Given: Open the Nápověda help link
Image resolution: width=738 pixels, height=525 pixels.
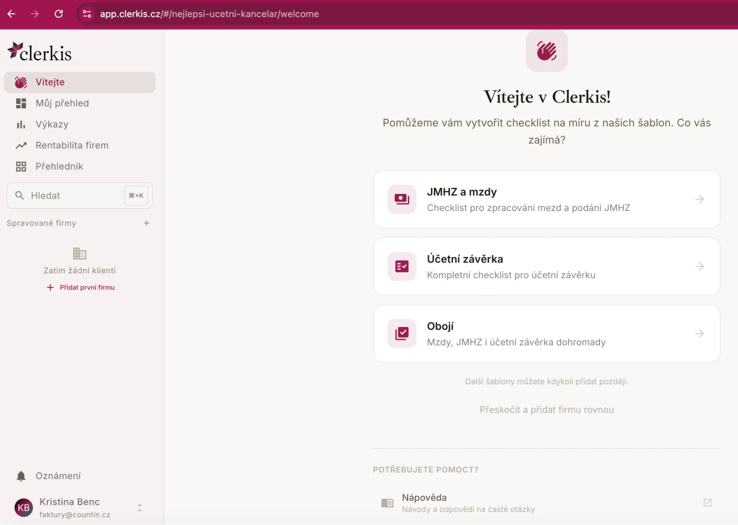Looking at the screenshot, I should click(547, 503).
